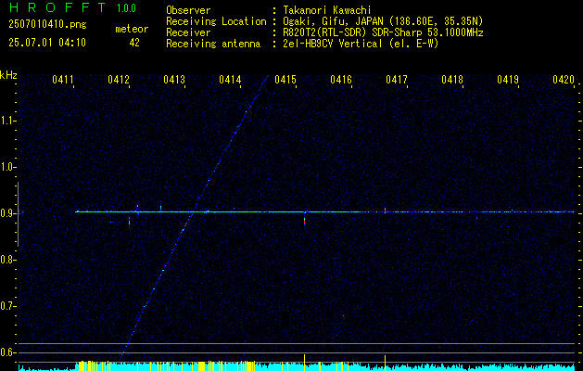
Task: Click the red echo spike near 0417
Action: pos(386,211)
